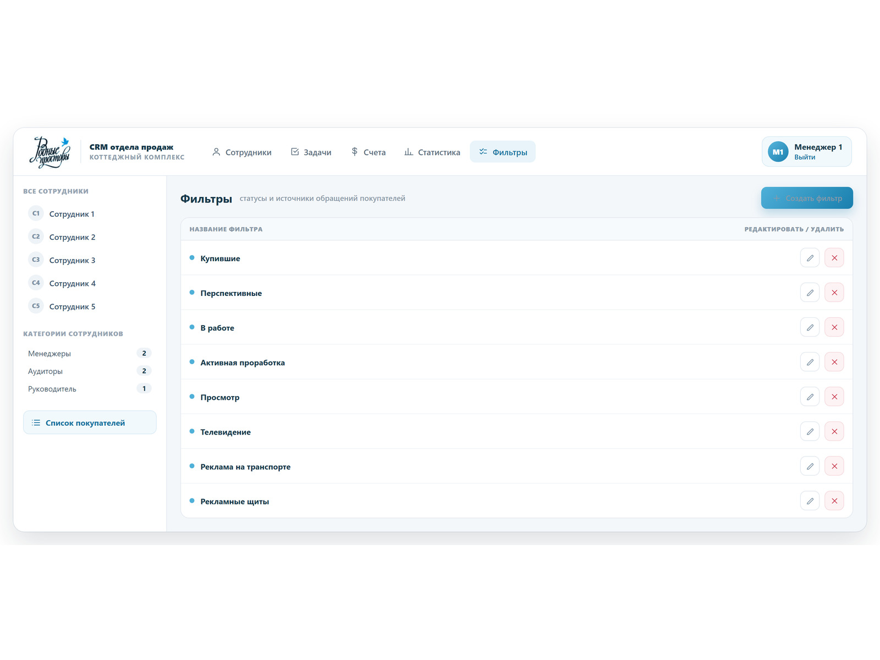Edit the Купившие filter with pencil icon

pos(810,258)
